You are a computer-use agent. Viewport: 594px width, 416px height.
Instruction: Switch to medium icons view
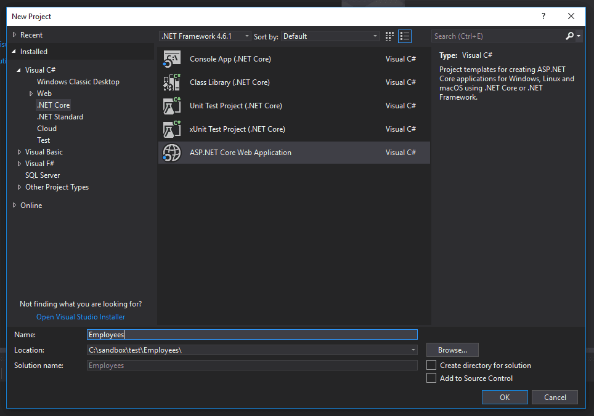coord(389,36)
